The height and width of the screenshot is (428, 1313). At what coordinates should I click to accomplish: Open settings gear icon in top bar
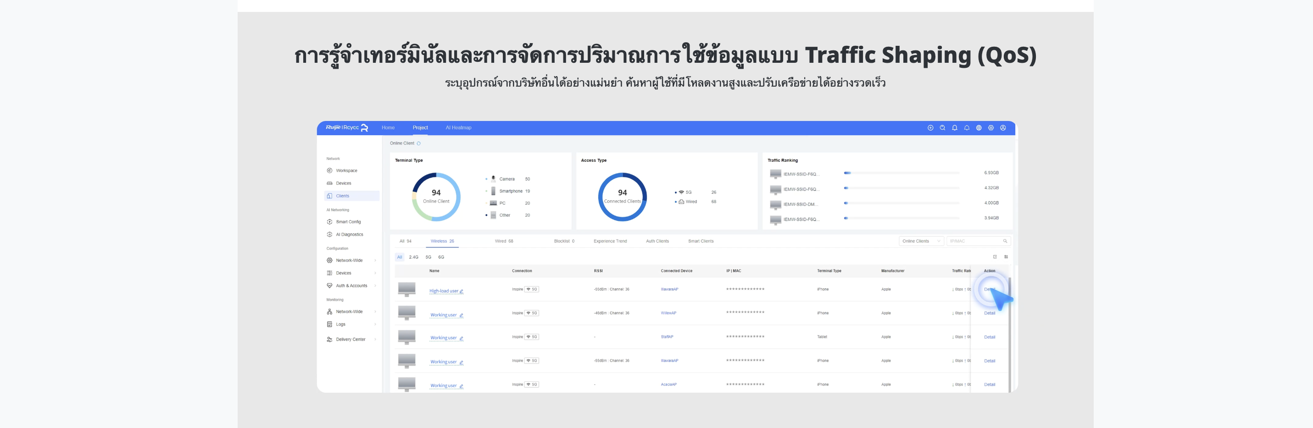tap(991, 128)
